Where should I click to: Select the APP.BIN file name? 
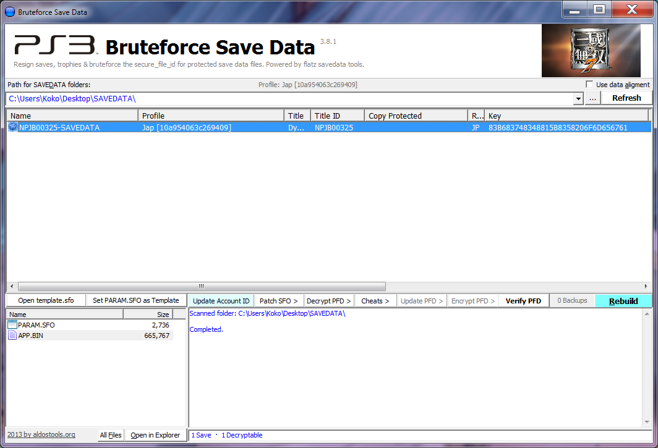(x=31, y=336)
